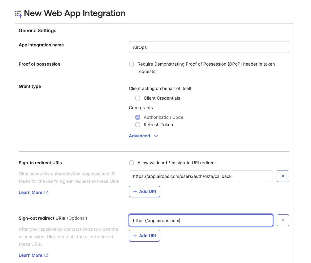Add a URI under Sign-in redirect URIs
The width and height of the screenshot is (311, 263).
tap(145, 192)
